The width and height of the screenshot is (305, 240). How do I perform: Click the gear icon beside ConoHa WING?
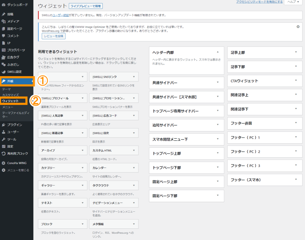4,163
